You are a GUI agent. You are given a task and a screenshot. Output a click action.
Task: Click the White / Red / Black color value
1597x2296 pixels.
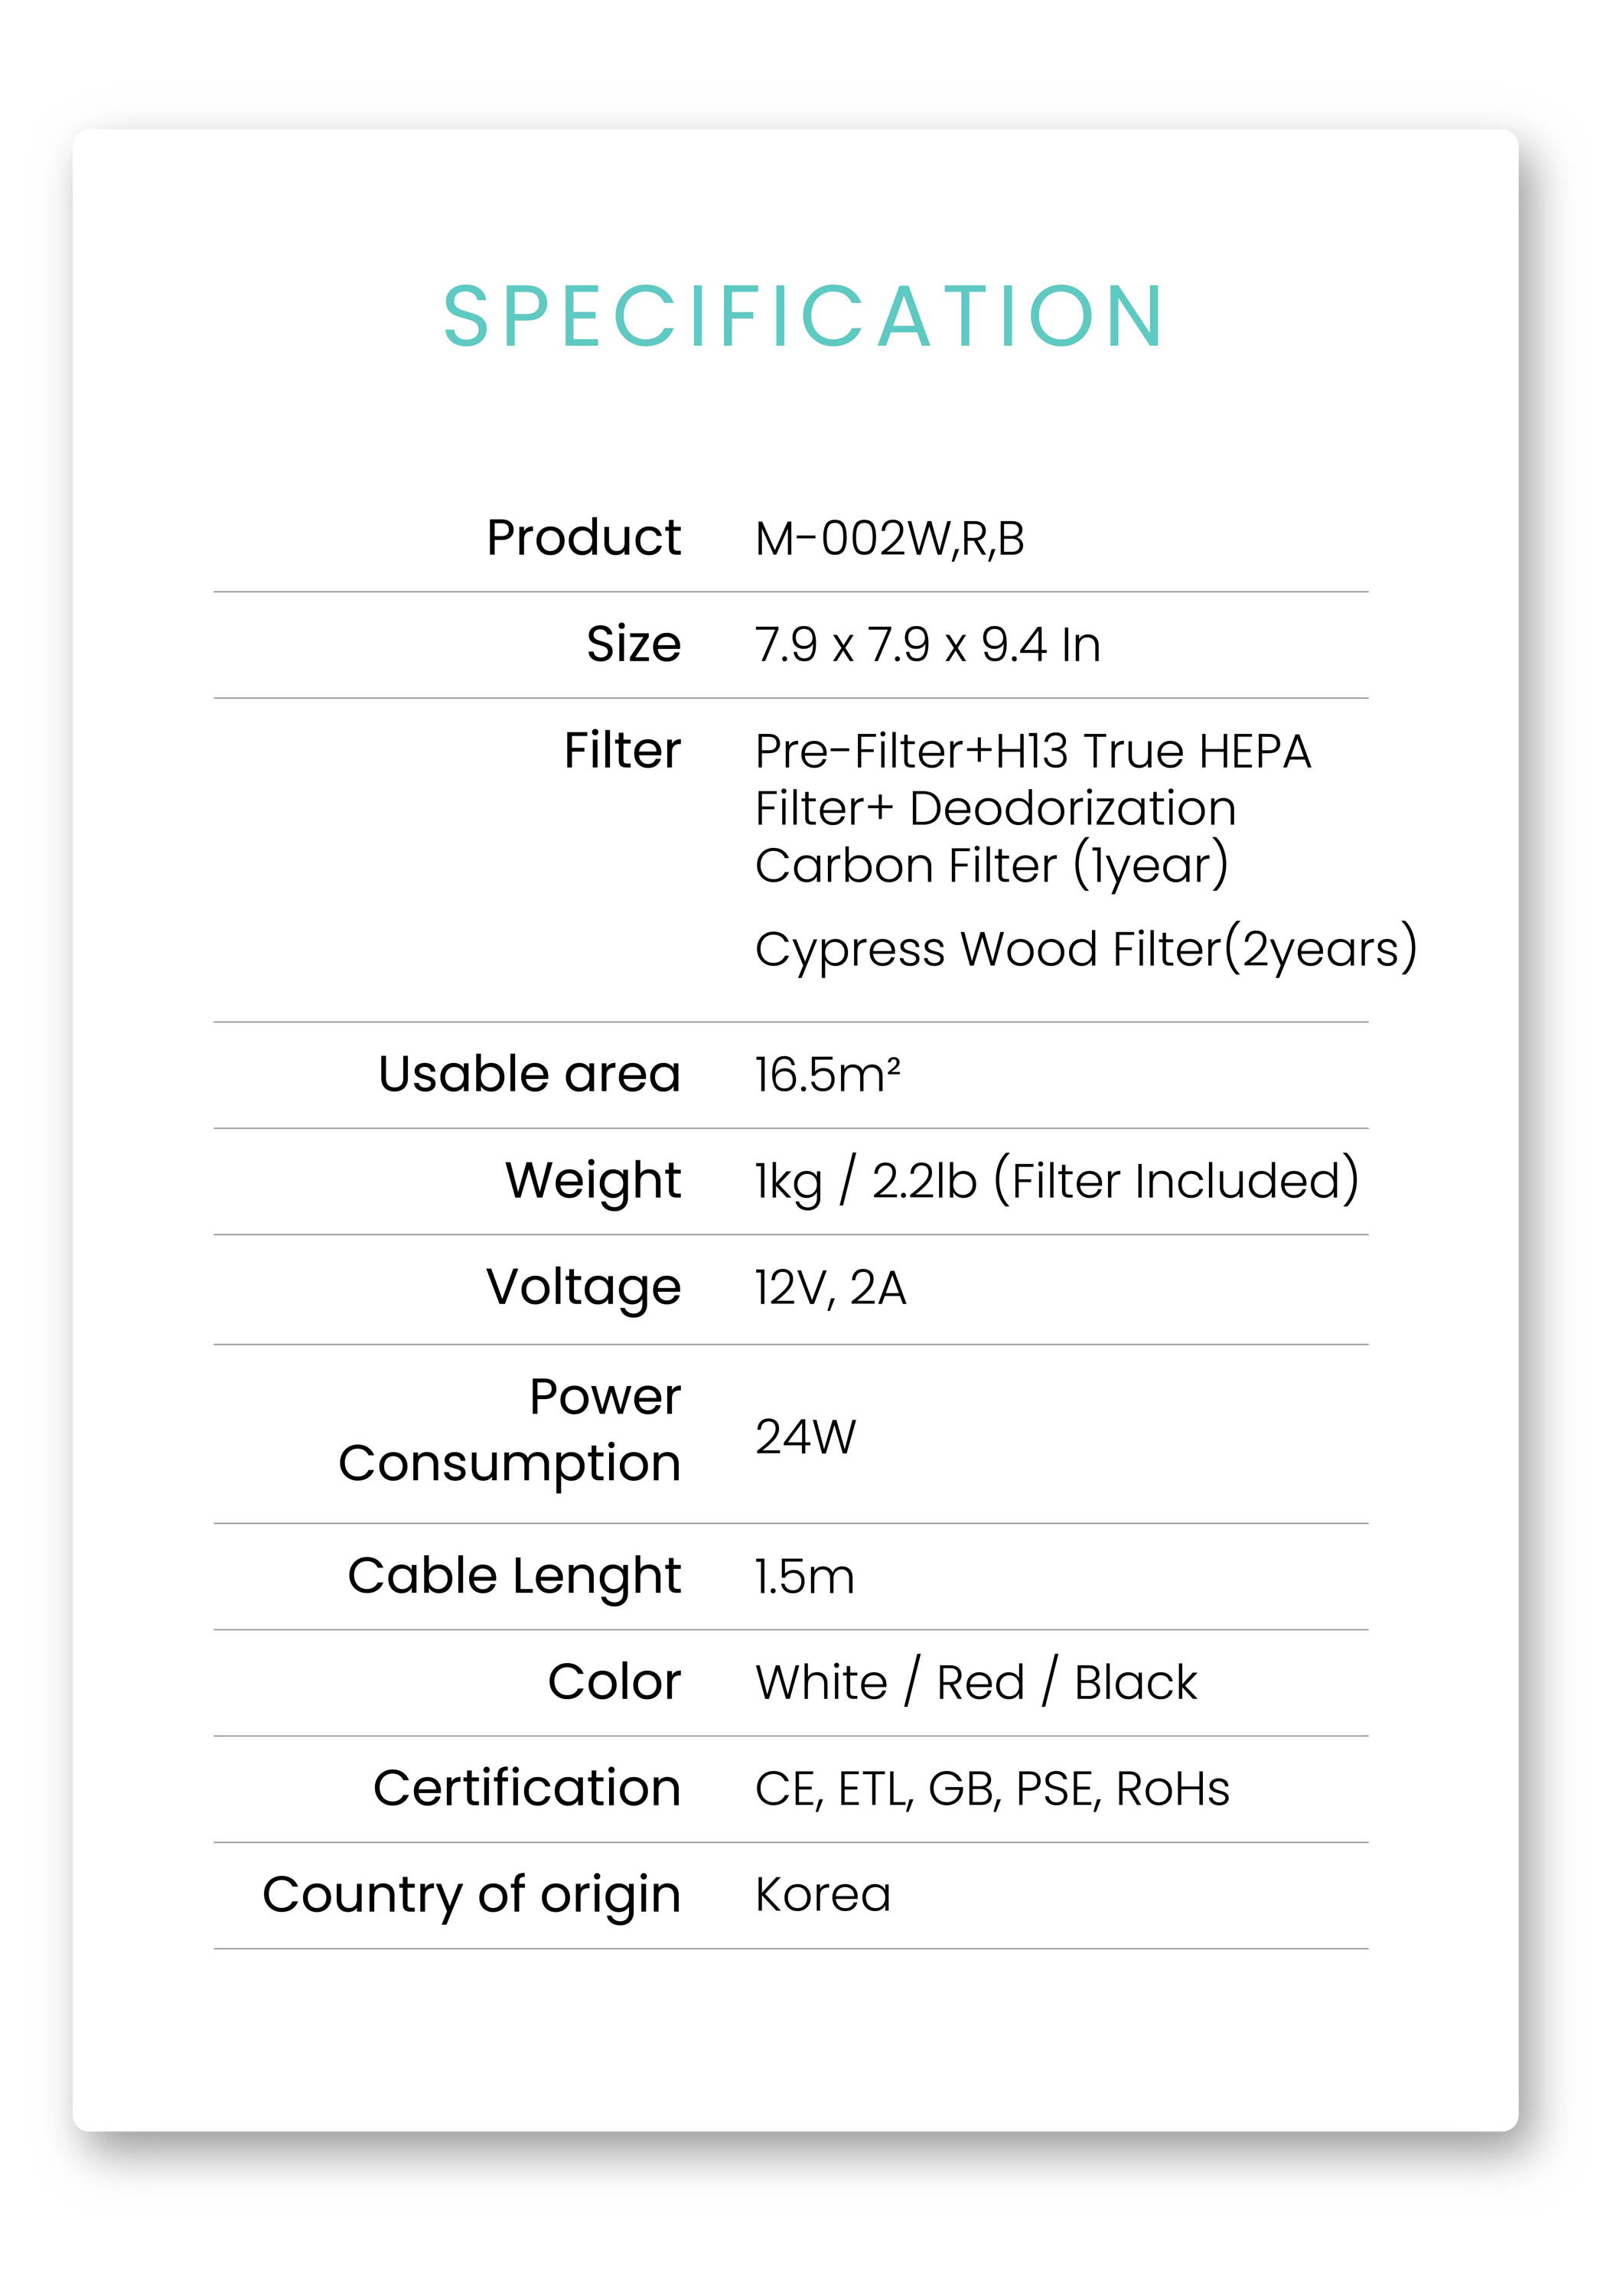pyautogui.click(x=976, y=1682)
